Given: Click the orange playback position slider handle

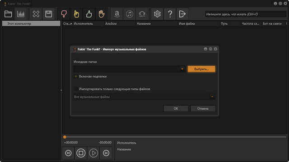Looking at the screenshot, I should 65,137.
